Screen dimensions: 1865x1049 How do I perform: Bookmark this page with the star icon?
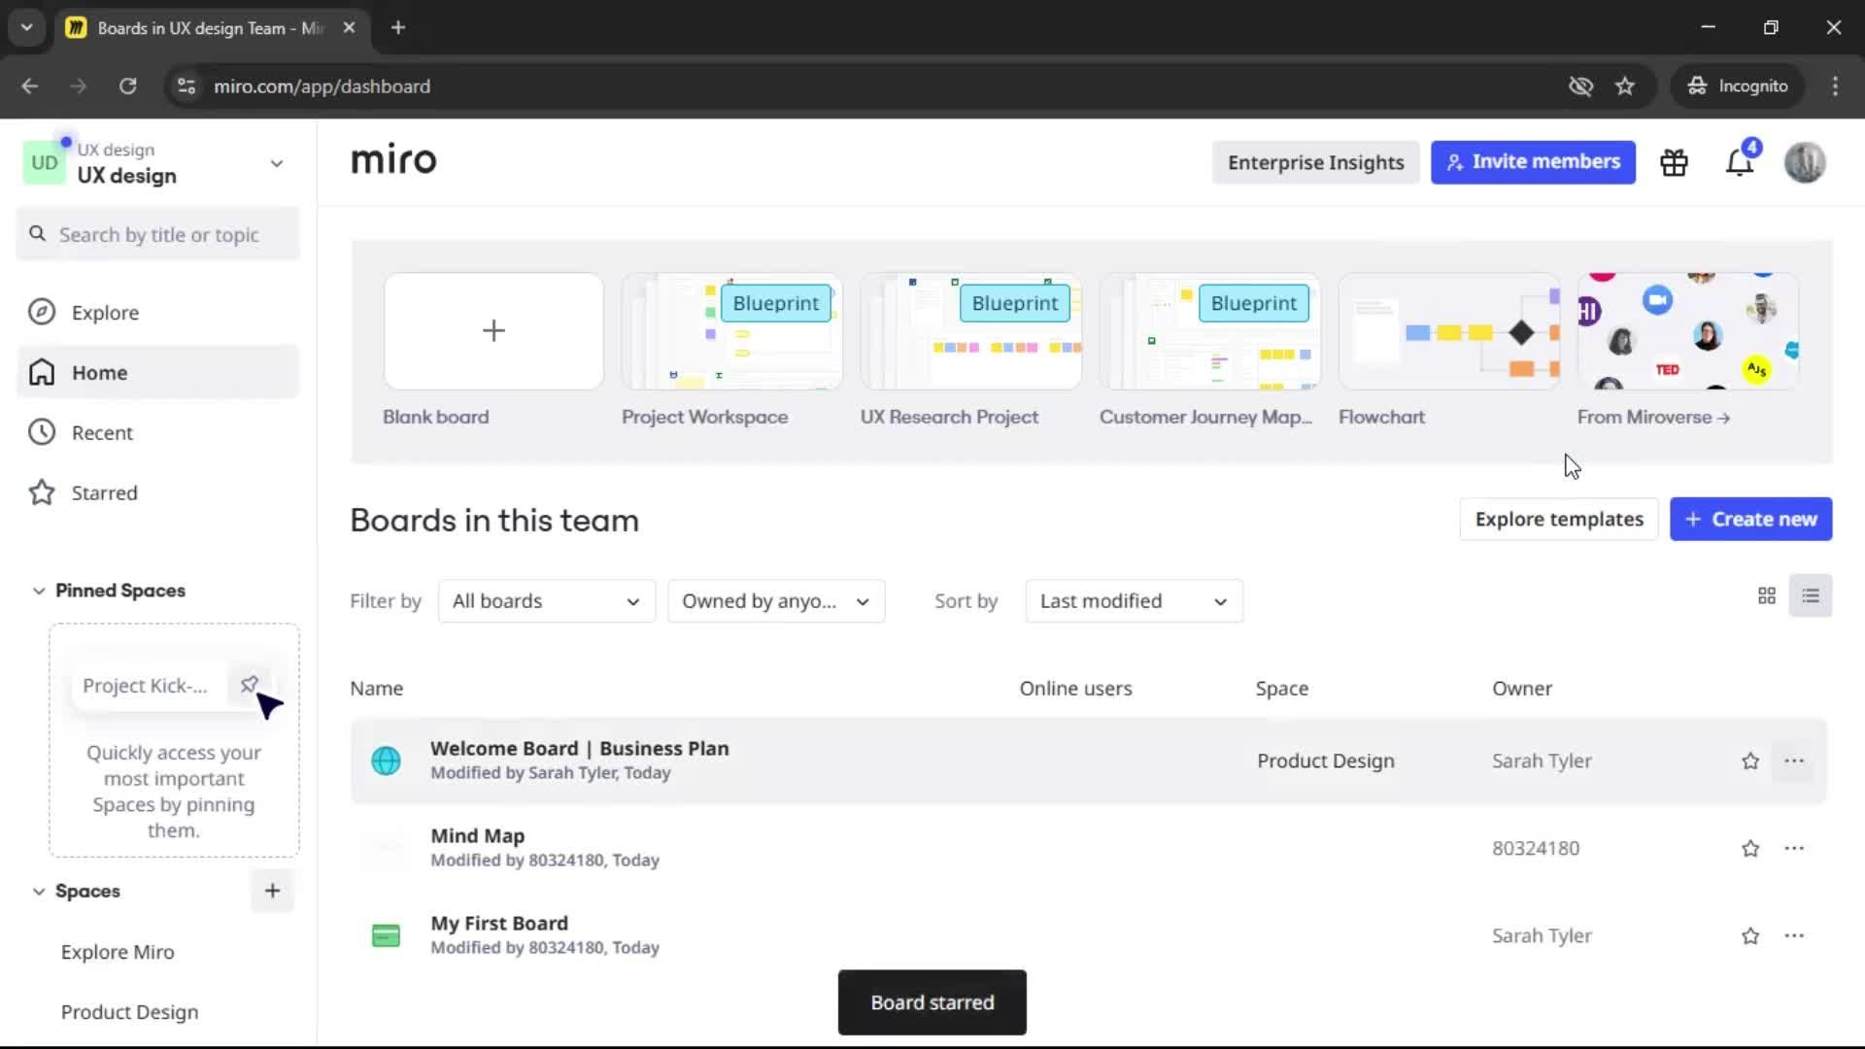[x=1625, y=86]
